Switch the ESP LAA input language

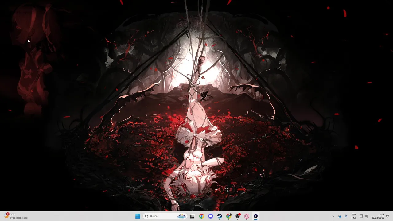click(x=354, y=216)
